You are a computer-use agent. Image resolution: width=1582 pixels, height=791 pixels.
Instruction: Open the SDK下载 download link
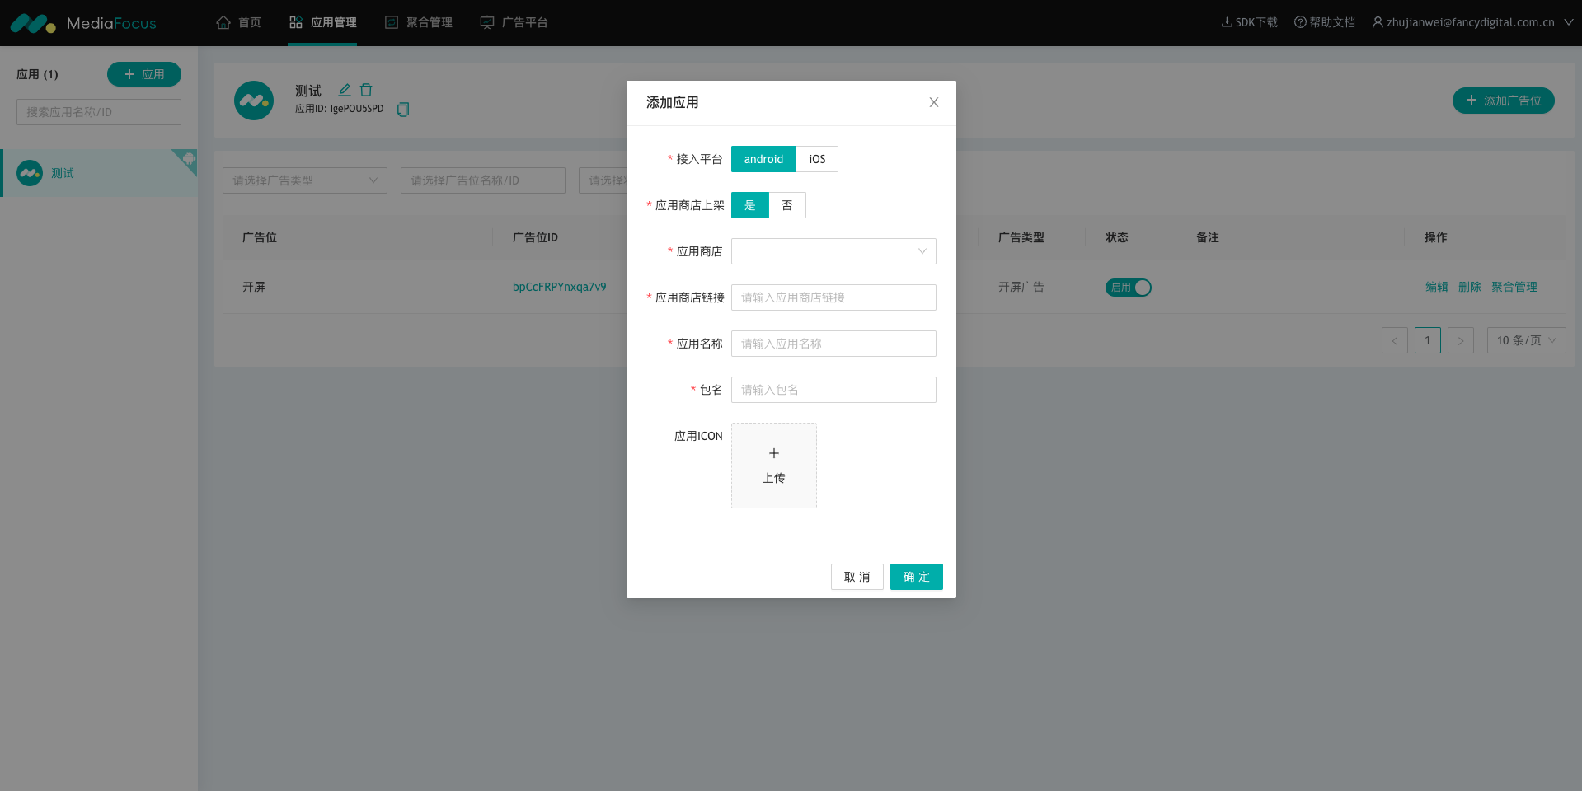click(x=1249, y=22)
